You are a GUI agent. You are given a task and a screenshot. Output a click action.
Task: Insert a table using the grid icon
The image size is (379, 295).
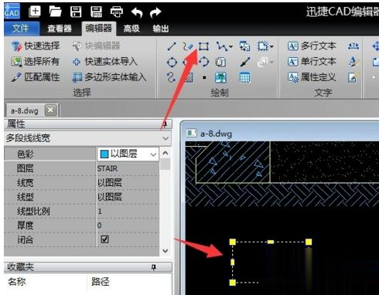click(x=244, y=77)
